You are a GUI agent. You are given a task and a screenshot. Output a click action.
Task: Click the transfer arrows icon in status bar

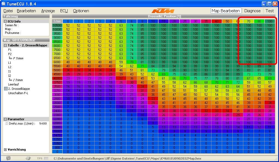point(28,158)
